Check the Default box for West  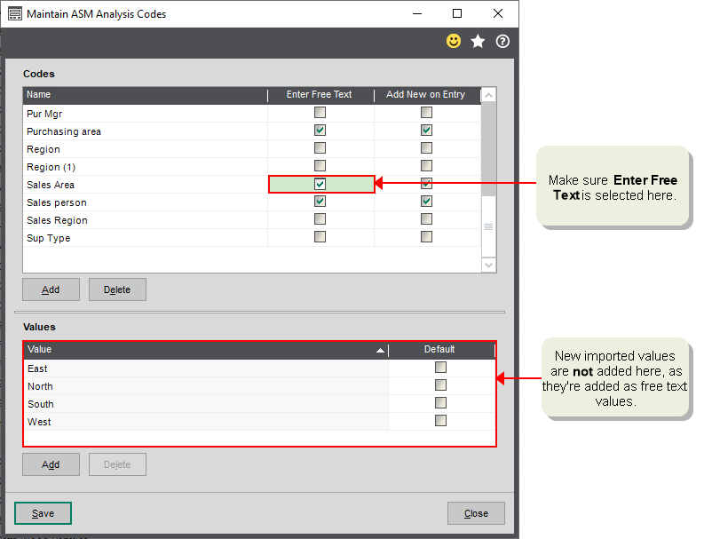coord(440,421)
